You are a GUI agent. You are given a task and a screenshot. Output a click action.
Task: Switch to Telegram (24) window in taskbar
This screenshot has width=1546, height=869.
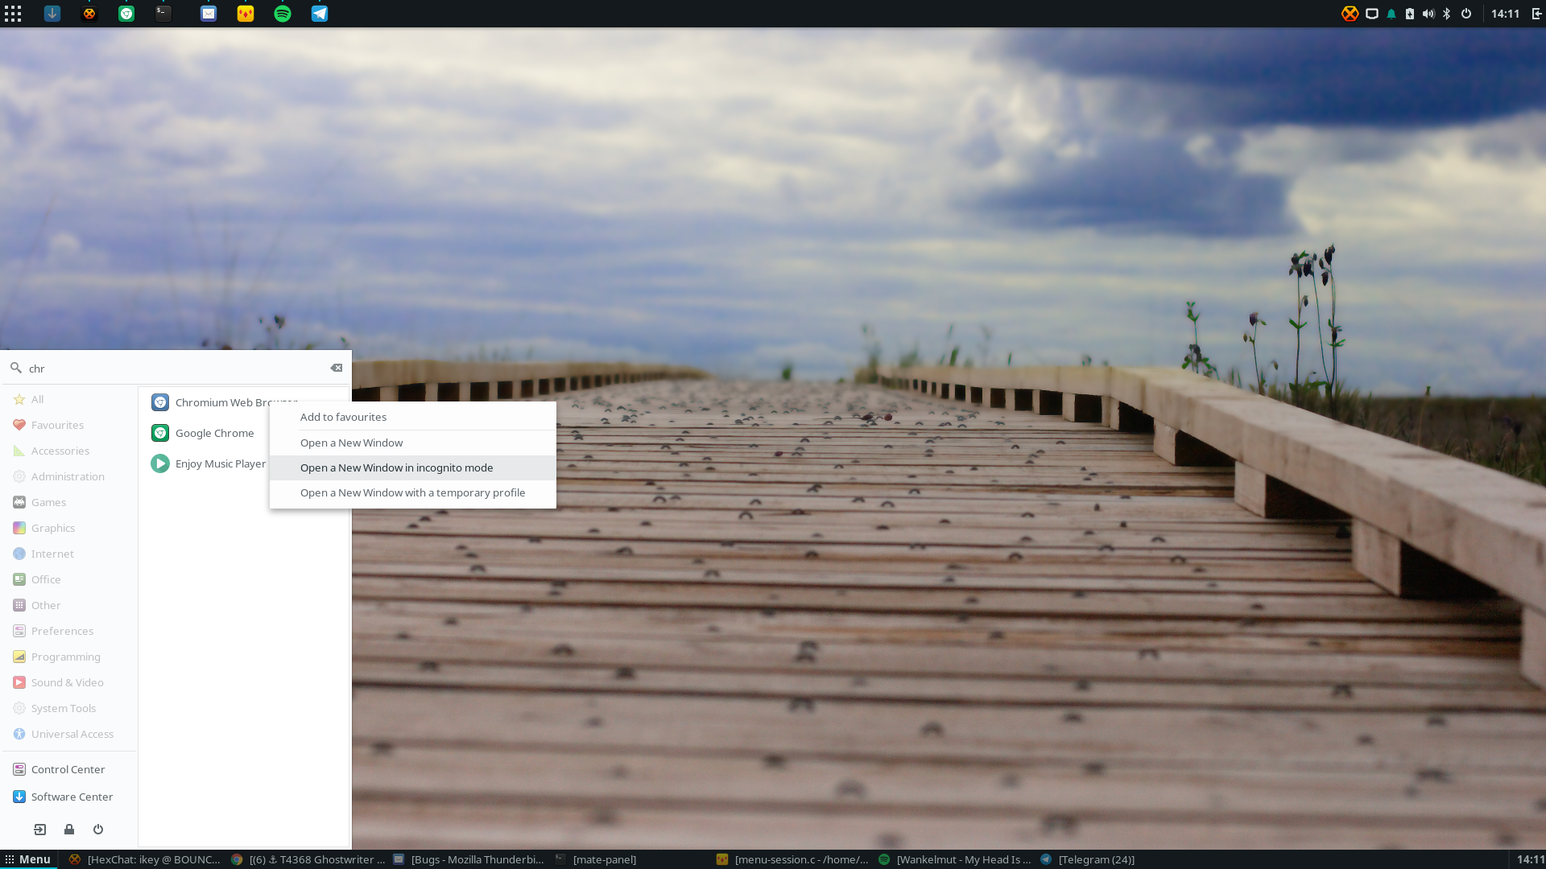pyautogui.click(x=1117, y=859)
